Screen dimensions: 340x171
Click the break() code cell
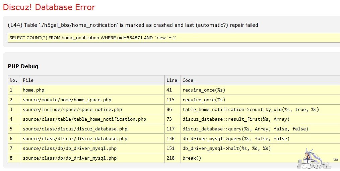point(192,158)
